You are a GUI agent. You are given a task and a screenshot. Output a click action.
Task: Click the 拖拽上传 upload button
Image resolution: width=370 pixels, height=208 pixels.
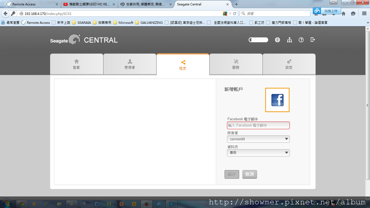pos(327,11)
